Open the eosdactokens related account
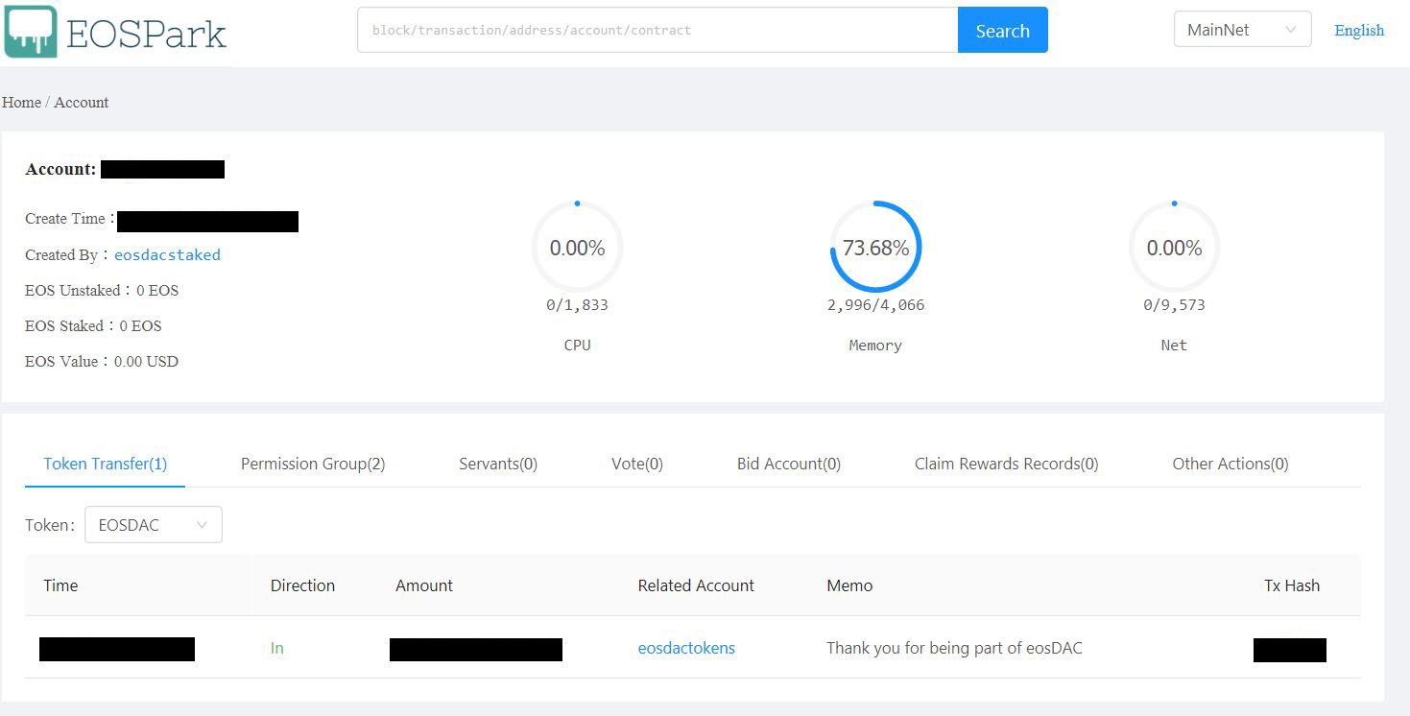1410x716 pixels. coord(686,648)
